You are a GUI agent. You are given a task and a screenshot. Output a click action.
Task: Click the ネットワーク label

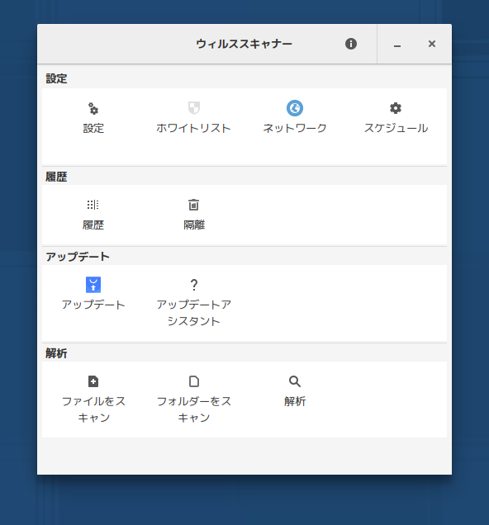click(295, 128)
